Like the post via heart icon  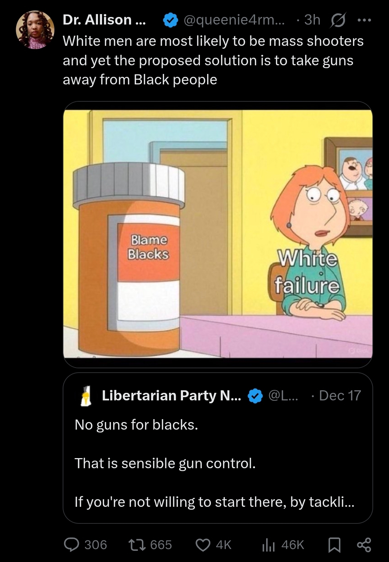[x=202, y=544]
